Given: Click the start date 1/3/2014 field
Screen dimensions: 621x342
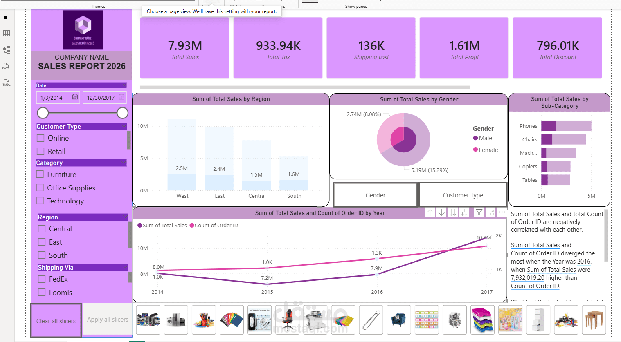Looking at the screenshot, I should coord(58,98).
